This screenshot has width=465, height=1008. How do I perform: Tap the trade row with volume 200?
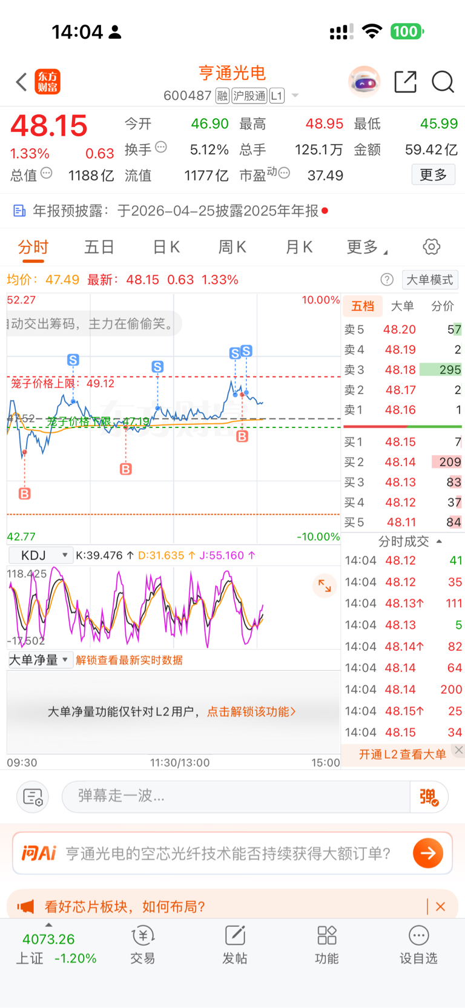403,689
